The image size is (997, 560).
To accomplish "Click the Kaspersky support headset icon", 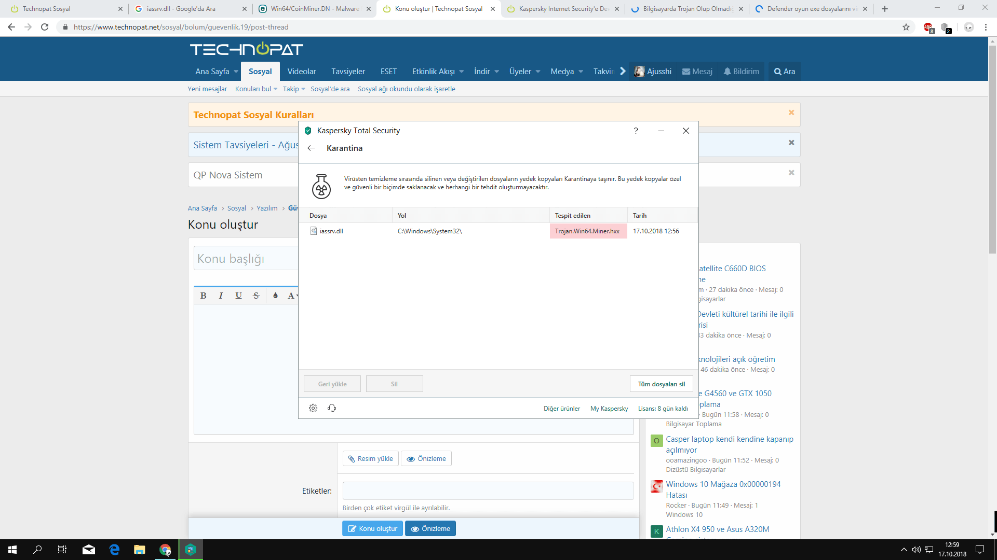I will [x=332, y=408].
